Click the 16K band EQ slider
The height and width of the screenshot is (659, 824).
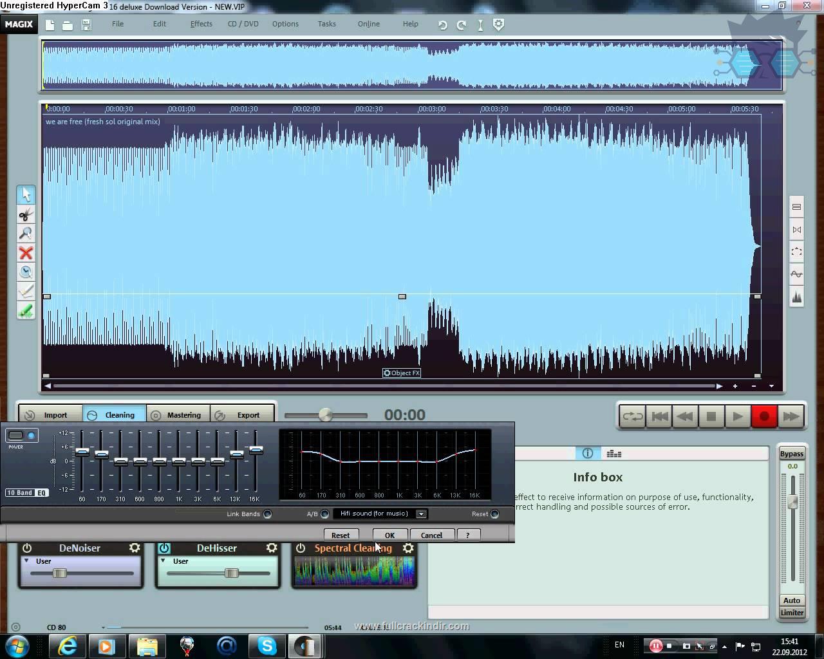point(256,450)
